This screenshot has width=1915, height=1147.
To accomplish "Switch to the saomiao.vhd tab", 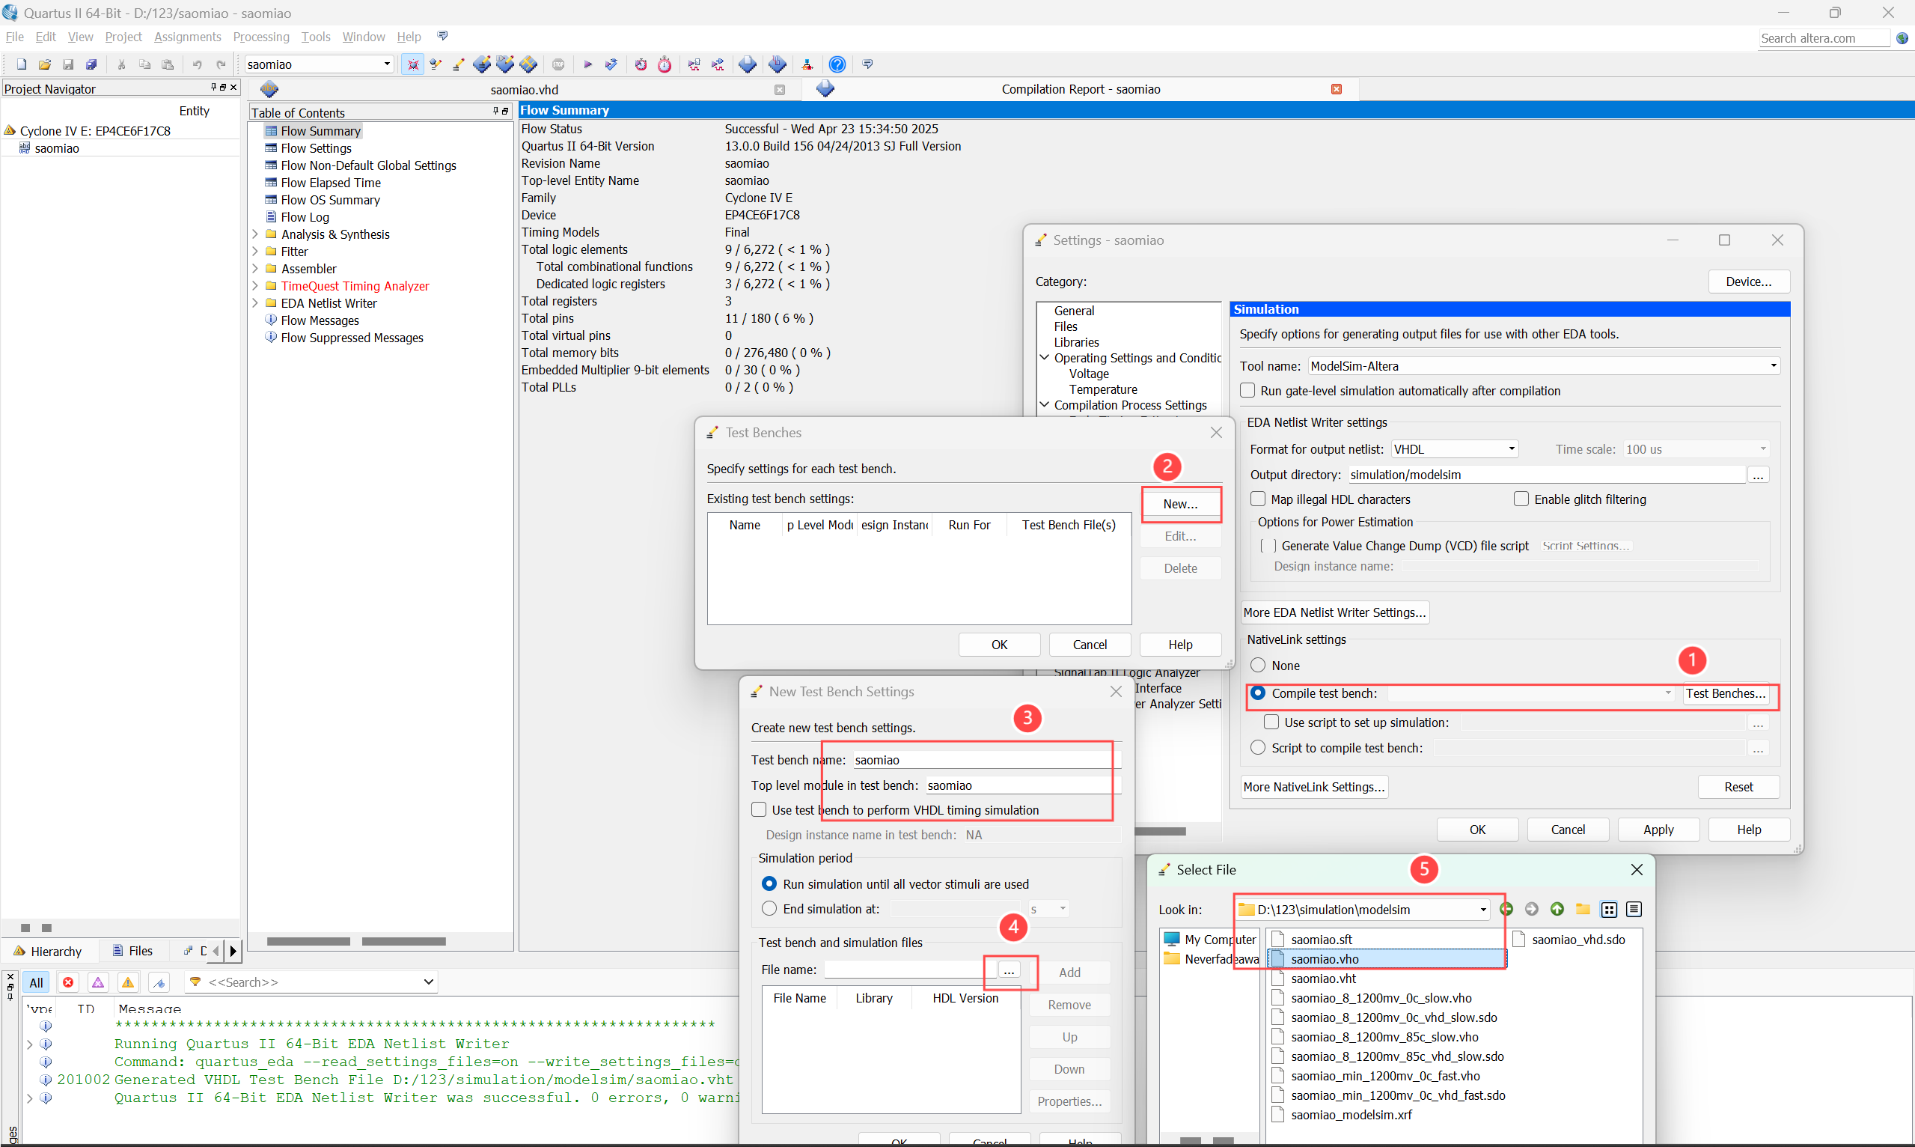I will point(524,89).
